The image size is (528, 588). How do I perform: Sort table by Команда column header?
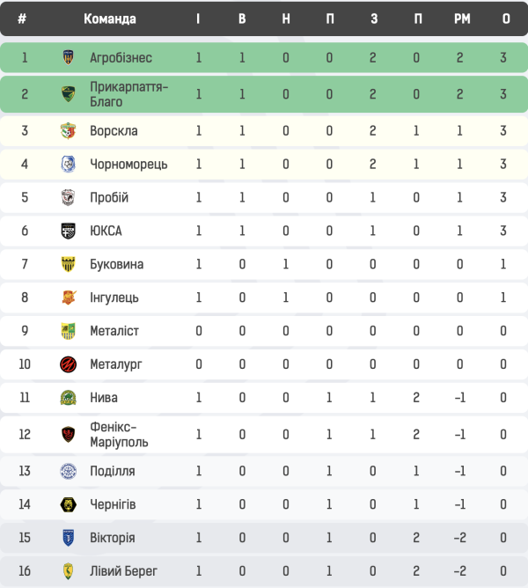[x=109, y=19]
